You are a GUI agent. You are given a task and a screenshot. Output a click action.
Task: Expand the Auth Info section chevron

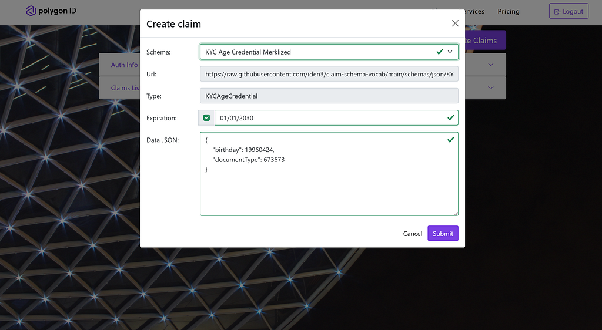[490, 65]
